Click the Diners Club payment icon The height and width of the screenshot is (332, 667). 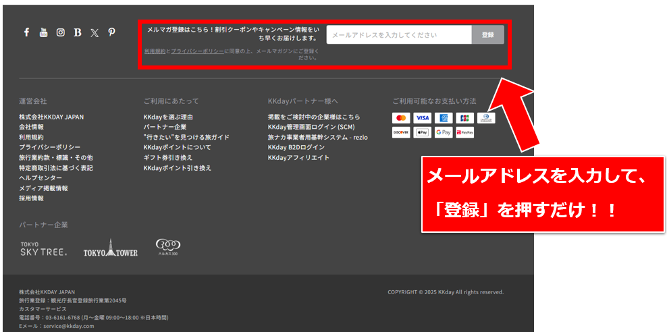pos(486,117)
